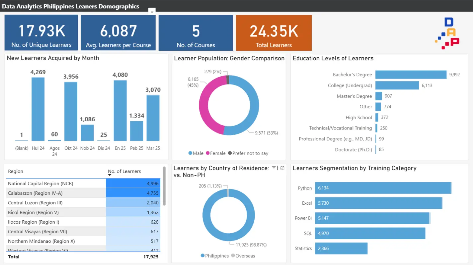Viewport: 473px width, 265px height.
Task: Click the filter icon above the KPI cards
Action: 152,11
